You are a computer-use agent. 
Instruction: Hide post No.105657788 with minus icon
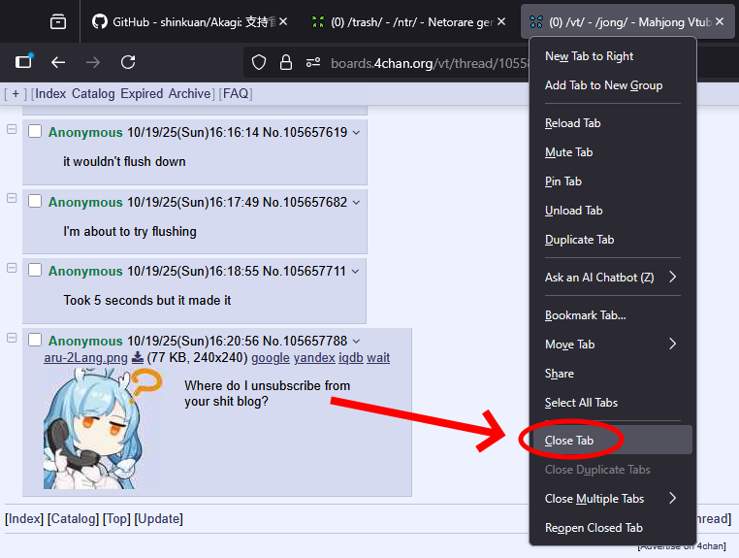point(12,338)
